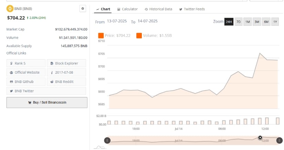Click the To date field 14-07-2025
This screenshot has height=150, width=284.
[x=147, y=21]
